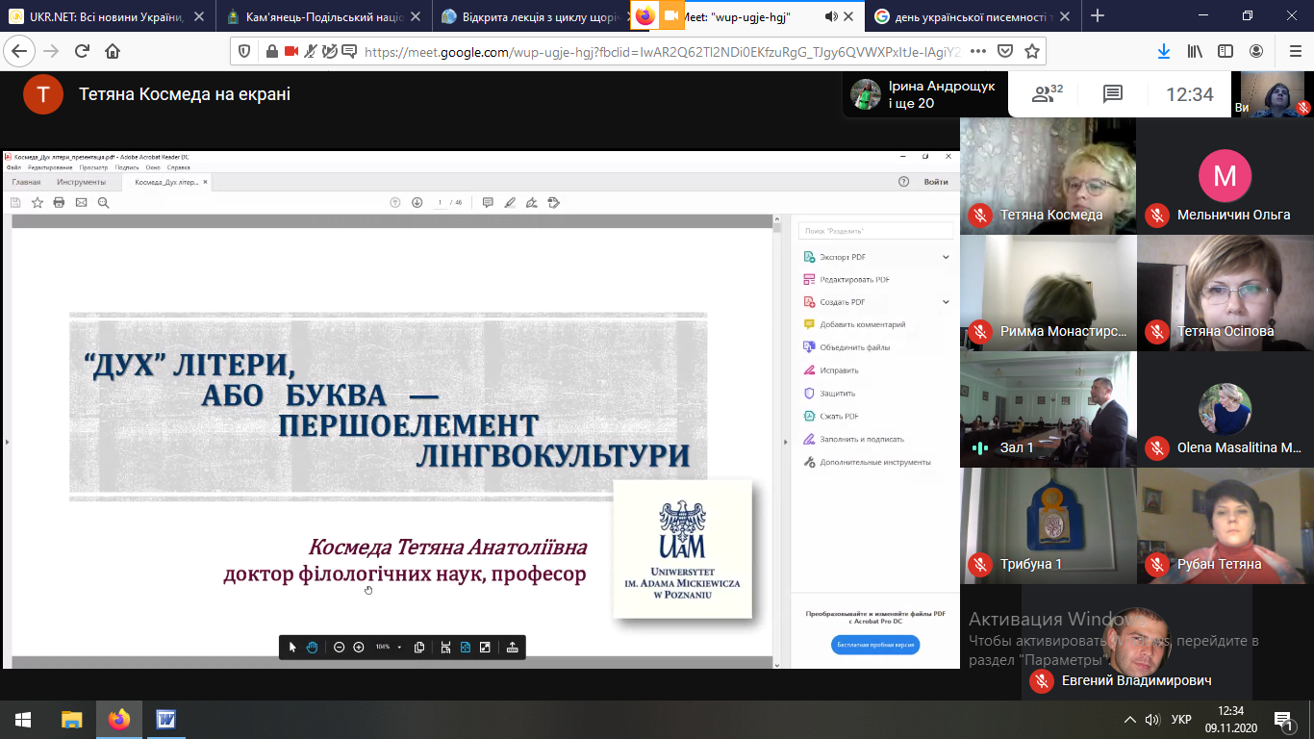Reload the current page
This screenshot has height=739, width=1314.
[82, 51]
